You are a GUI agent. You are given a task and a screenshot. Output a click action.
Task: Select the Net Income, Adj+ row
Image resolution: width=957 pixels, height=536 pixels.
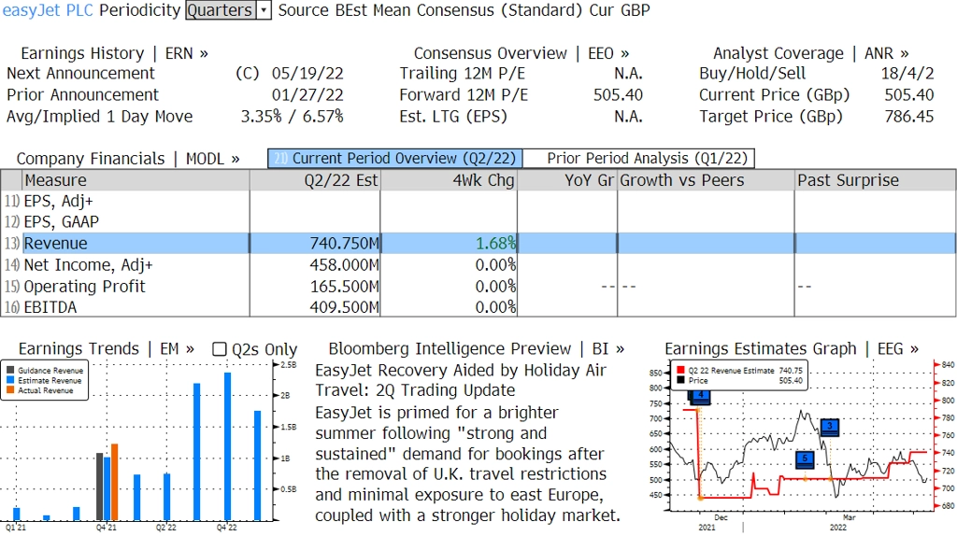click(x=478, y=264)
